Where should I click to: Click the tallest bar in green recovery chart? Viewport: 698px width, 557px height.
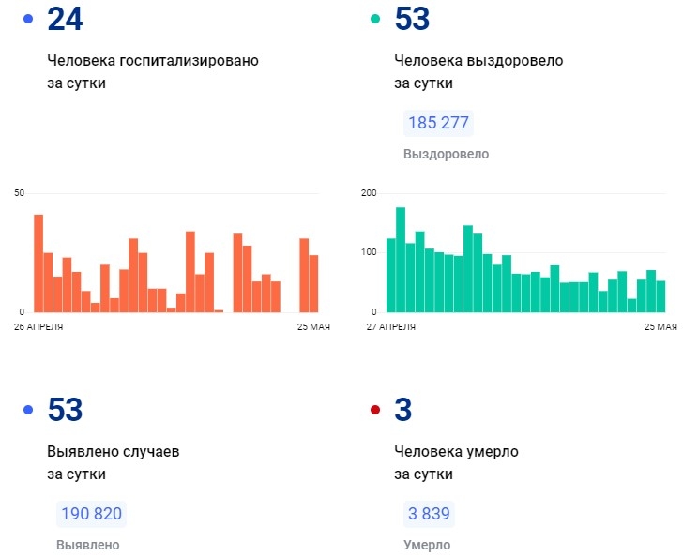pyautogui.click(x=401, y=260)
